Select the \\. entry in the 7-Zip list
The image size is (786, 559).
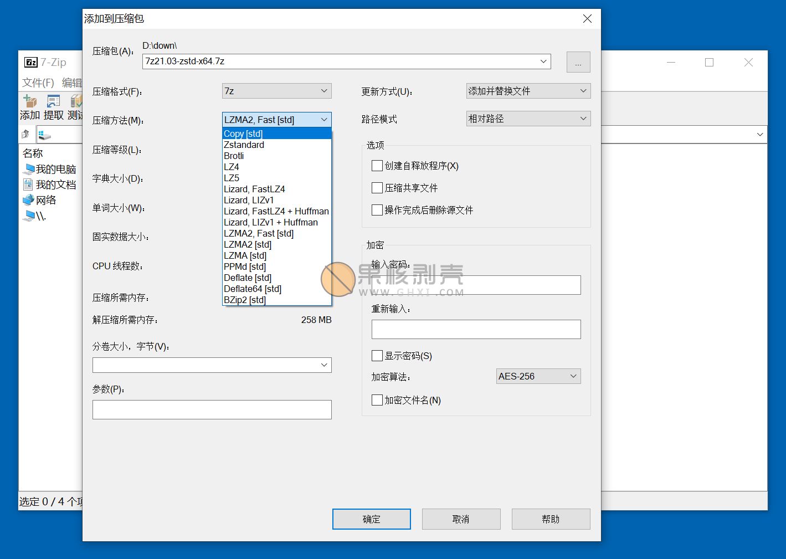click(34, 216)
